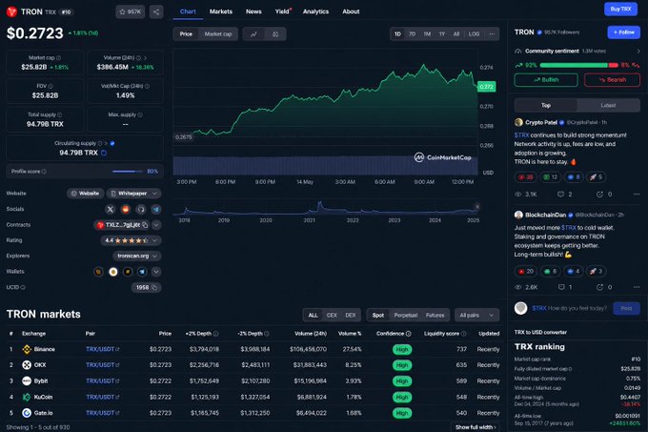Add TRON to watchlist via star button
648x432 pixels.
pyautogui.click(x=131, y=11)
